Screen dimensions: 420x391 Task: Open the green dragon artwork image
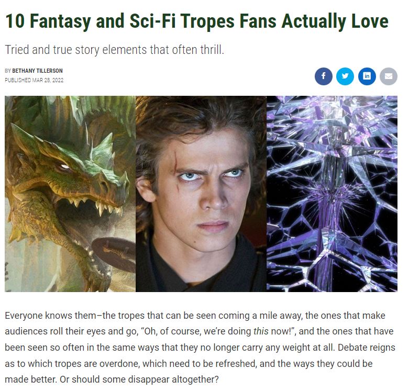(x=70, y=194)
